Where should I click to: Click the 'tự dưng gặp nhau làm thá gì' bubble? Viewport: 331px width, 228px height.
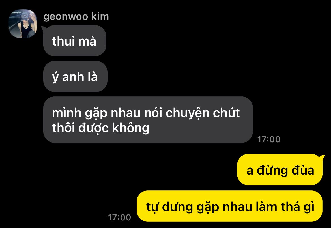point(230,206)
